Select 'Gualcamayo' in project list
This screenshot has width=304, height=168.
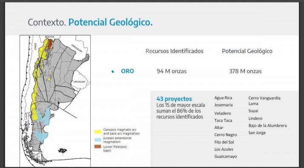[226, 157]
